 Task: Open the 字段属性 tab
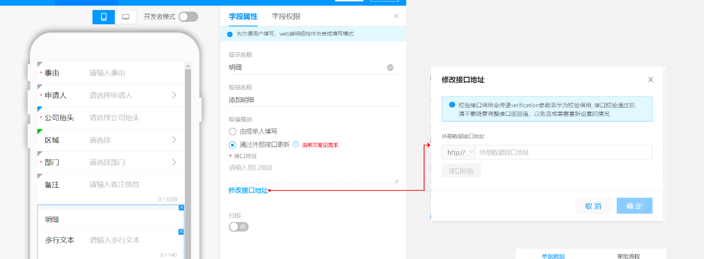coord(243,16)
